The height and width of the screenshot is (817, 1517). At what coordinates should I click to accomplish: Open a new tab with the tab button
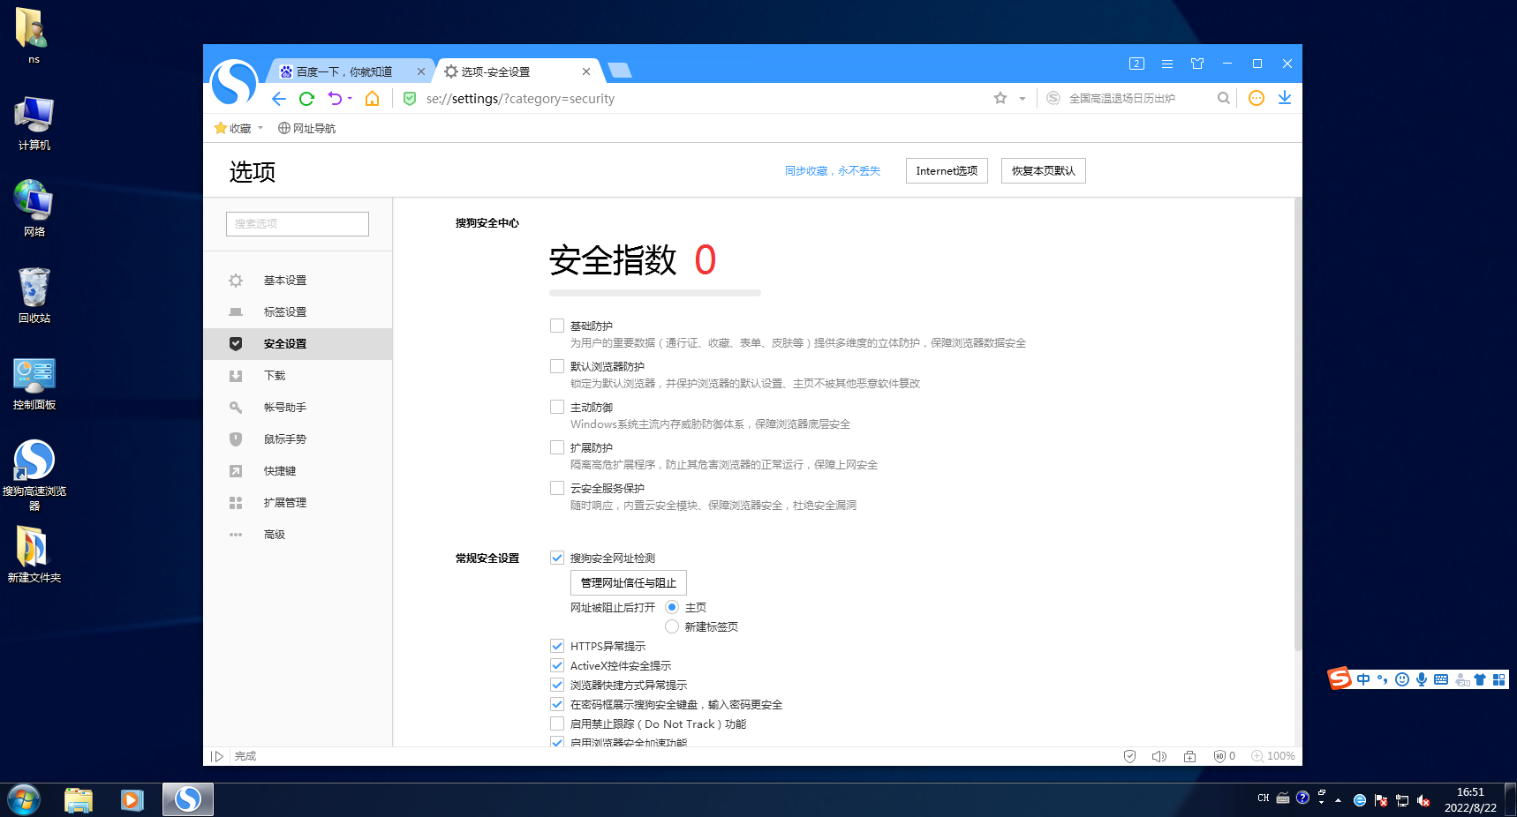(620, 71)
